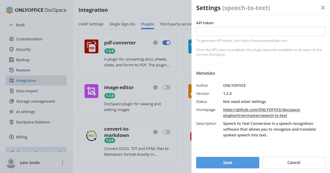Switch to the LDAP Settings tab
The width and height of the screenshot is (330, 173).
coord(91,24)
